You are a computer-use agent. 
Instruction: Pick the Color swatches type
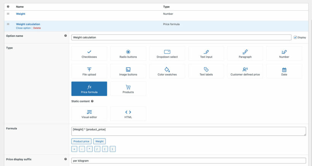[167, 71]
